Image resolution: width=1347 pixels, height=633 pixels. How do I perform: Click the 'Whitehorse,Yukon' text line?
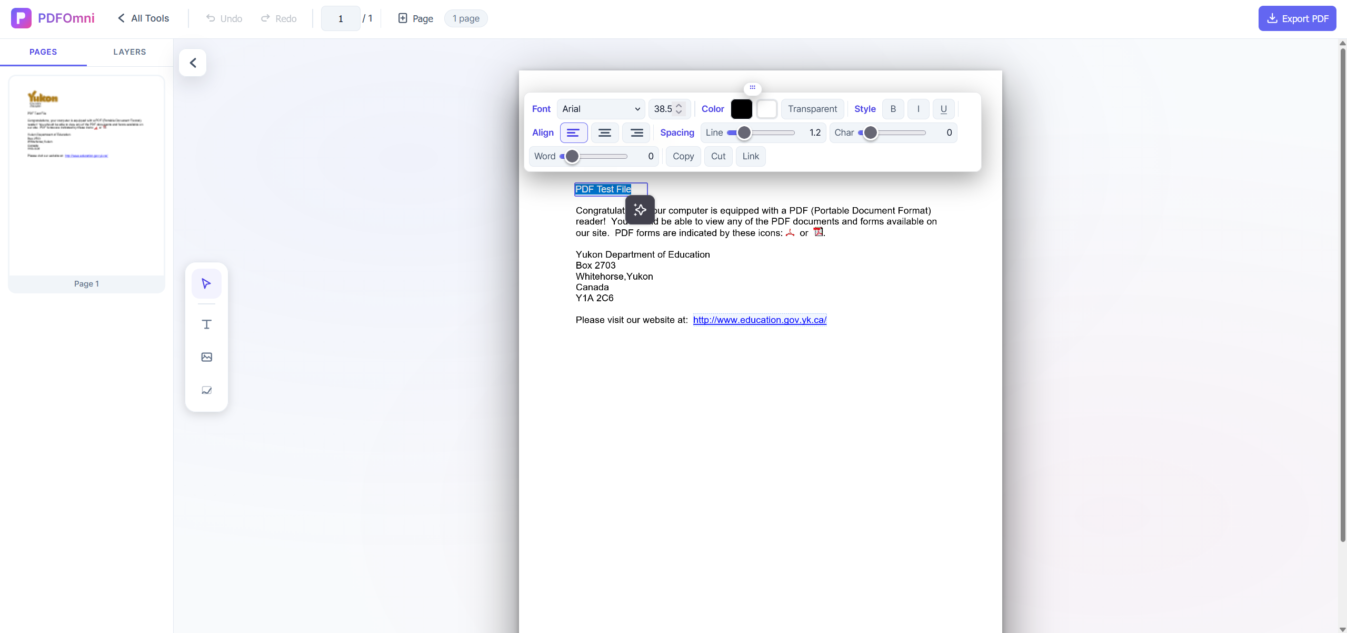coord(614,277)
